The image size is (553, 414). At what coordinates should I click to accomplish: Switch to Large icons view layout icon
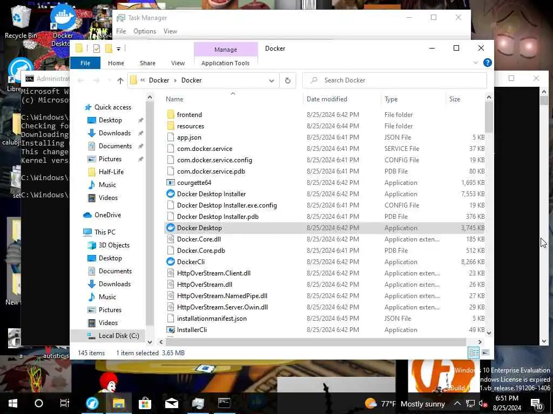point(485,353)
